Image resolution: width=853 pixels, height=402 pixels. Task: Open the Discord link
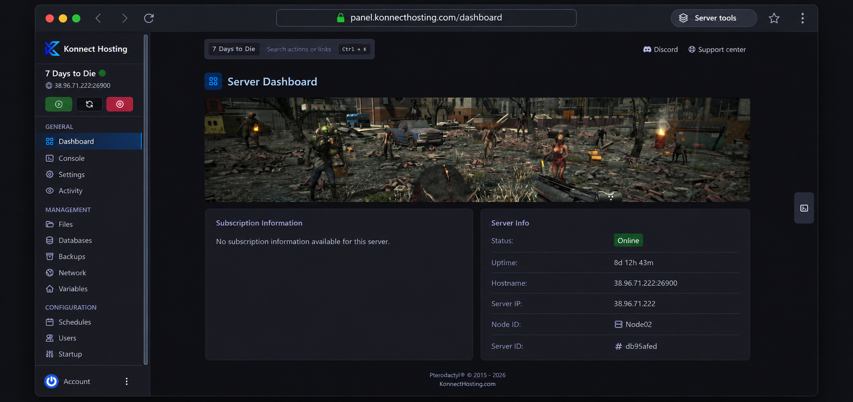[661, 49]
